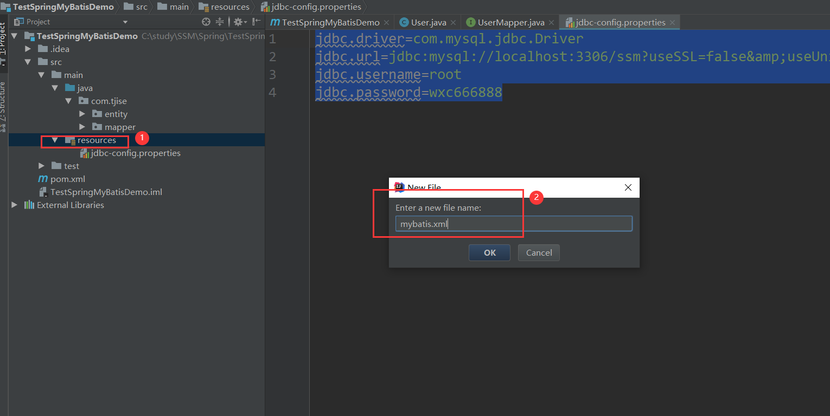Click line number 1 in editor gutter
Viewport: 830px width, 416px height.
[272, 39]
